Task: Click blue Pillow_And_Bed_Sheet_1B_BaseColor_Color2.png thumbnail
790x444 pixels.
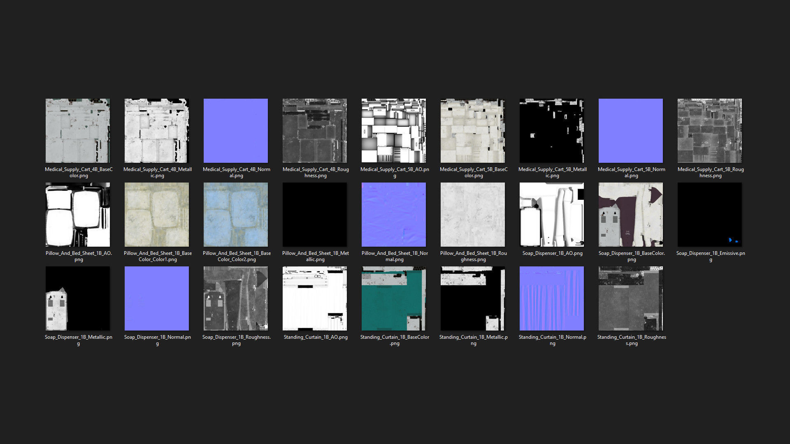Action: [236, 215]
